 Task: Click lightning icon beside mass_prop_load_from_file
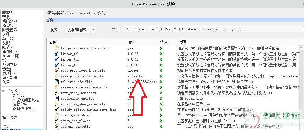pyautogui.click(x=57, y=70)
